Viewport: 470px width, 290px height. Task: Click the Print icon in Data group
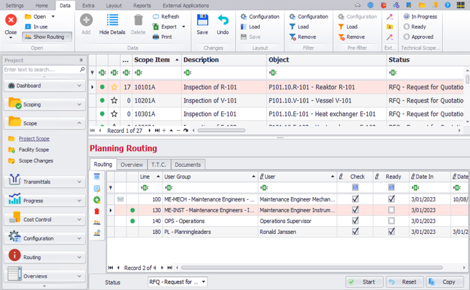click(155, 37)
